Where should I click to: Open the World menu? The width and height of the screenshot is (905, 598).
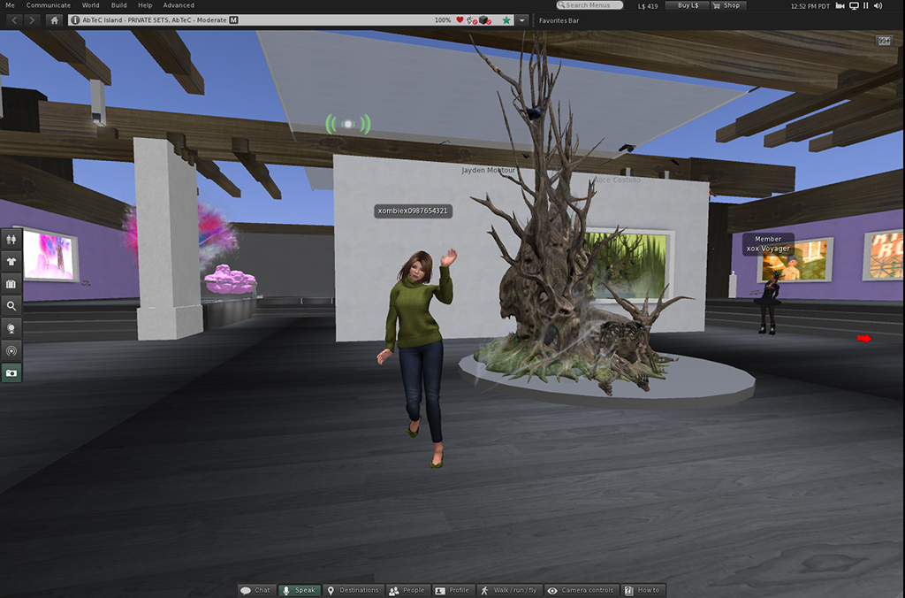coord(90,5)
